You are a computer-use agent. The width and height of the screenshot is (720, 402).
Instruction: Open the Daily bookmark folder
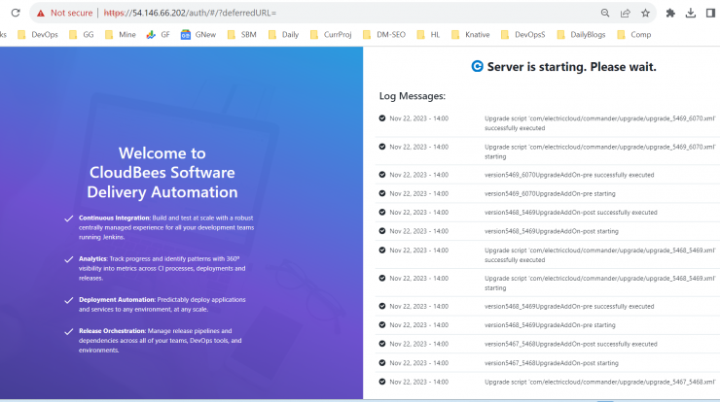click(283, 35)
